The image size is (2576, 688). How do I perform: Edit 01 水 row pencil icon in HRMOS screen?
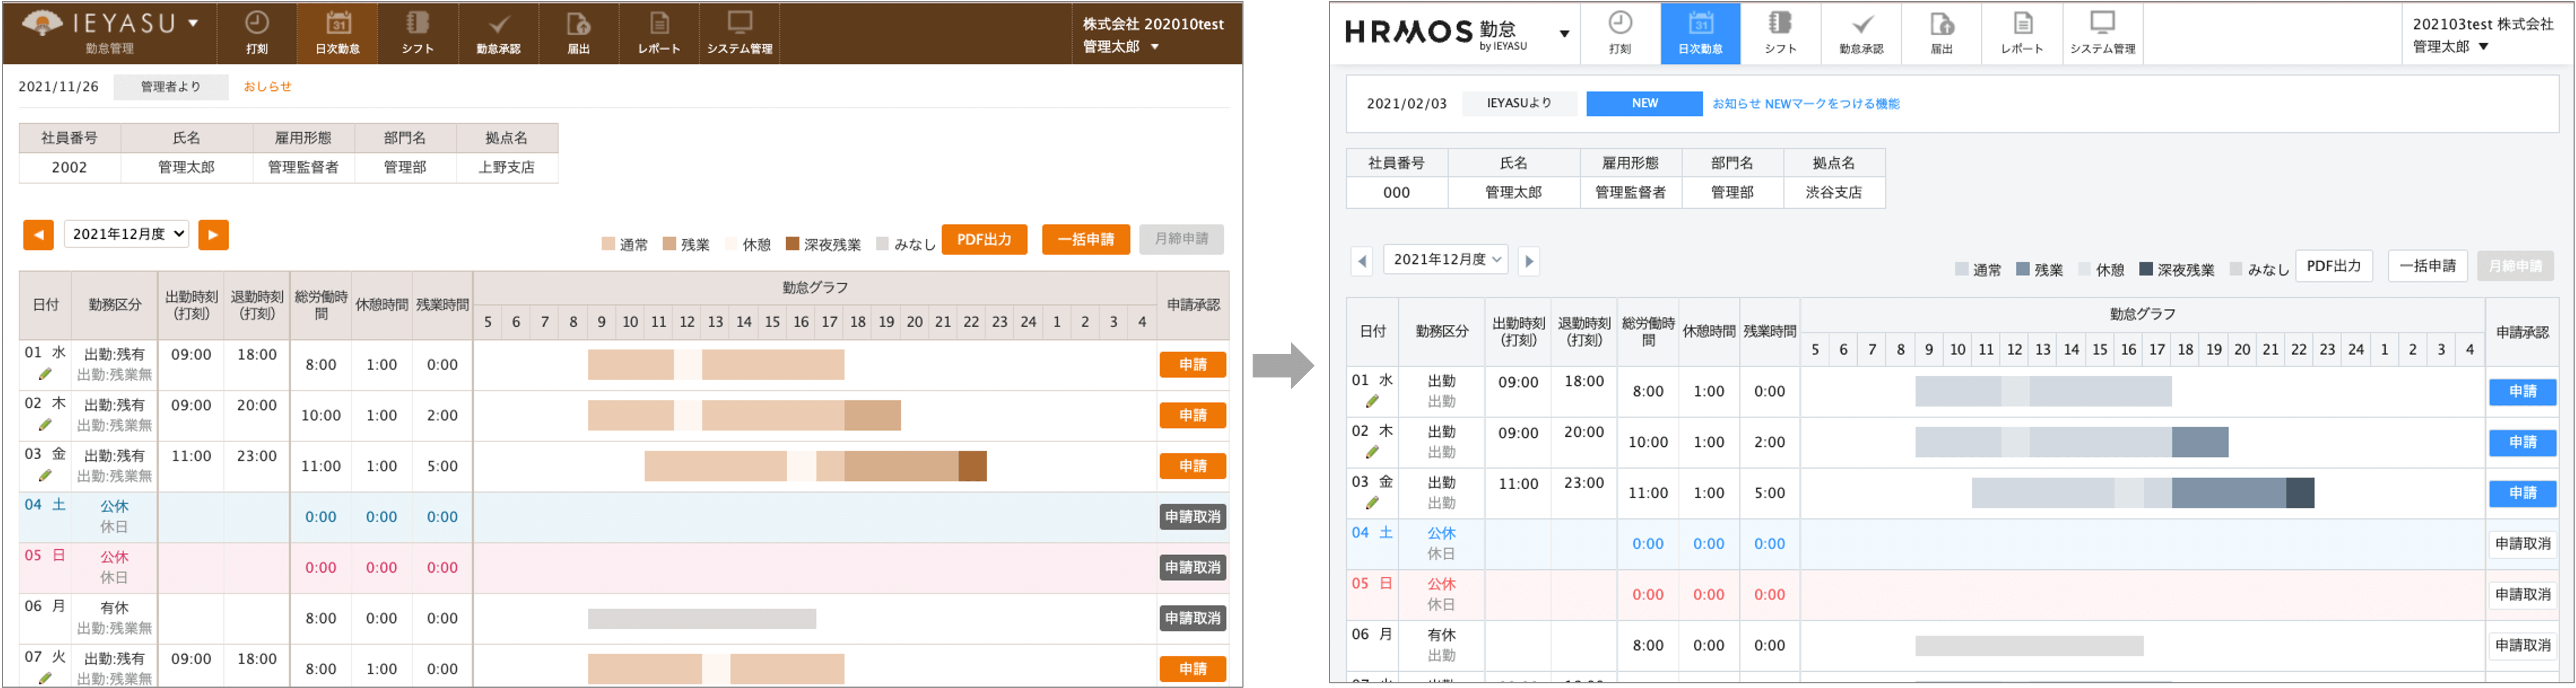coord(1372,401)
